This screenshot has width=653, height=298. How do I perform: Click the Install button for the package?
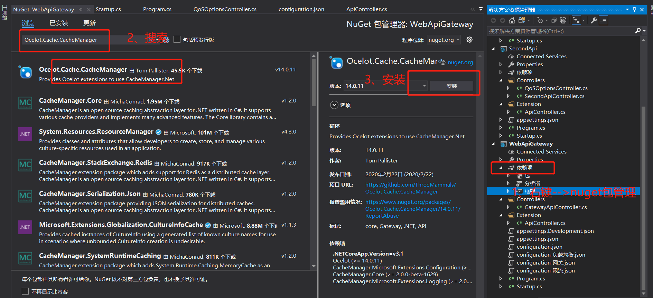451,86
